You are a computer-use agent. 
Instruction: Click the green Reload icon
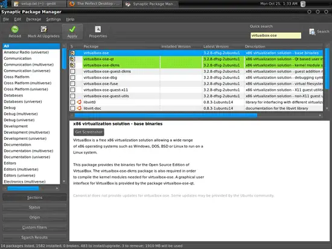15,29
